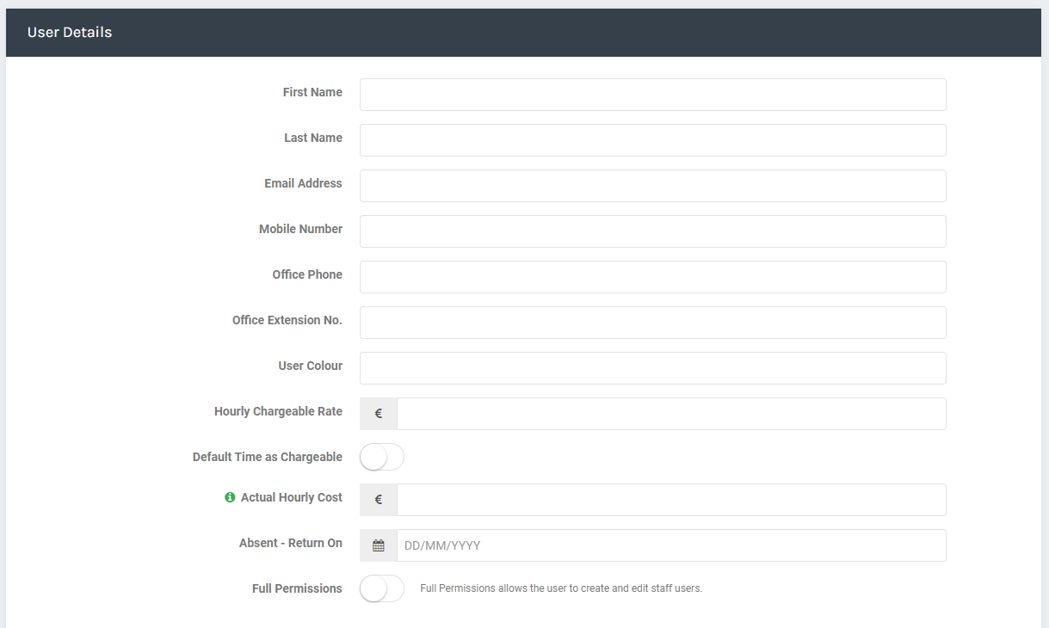Select the Last Name input field
This screenshot has height=628, width=1049.
tap(653, 140)
